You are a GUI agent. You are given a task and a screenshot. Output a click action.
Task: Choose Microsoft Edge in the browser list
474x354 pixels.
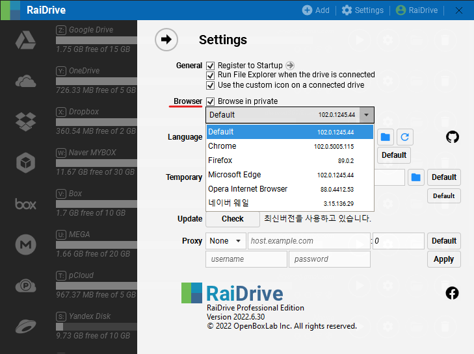290,175
